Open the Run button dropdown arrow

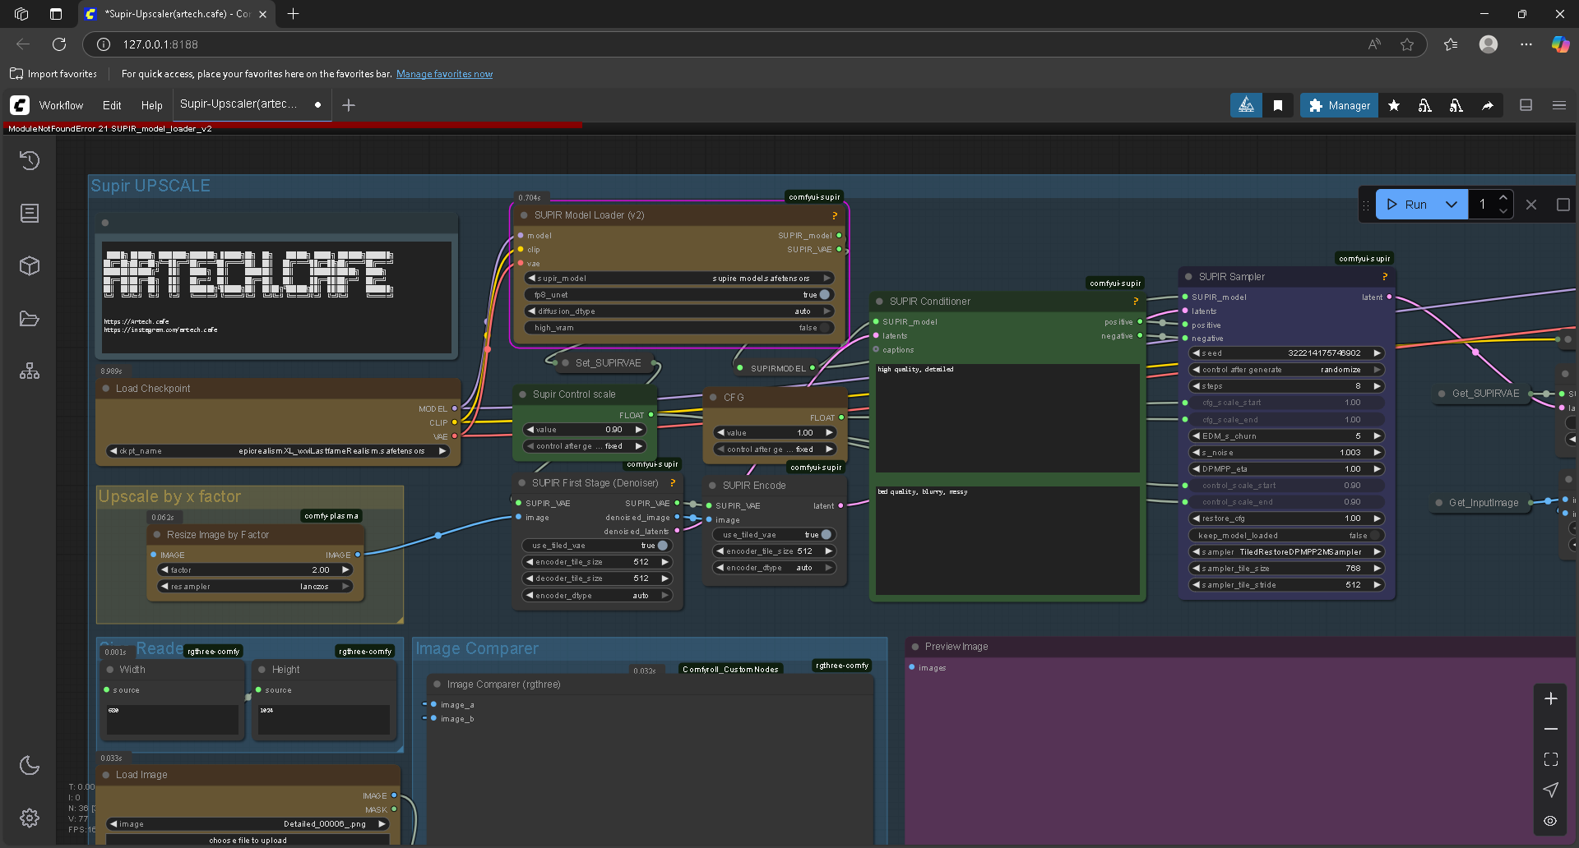click(x=1452, y=205)
